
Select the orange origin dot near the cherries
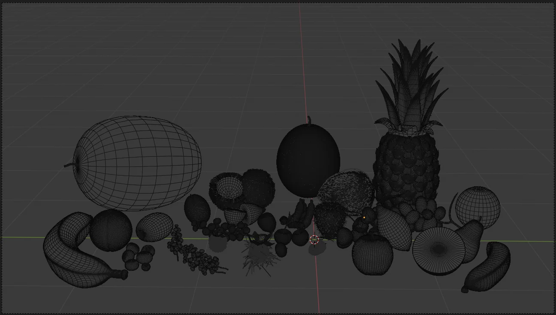364,218
